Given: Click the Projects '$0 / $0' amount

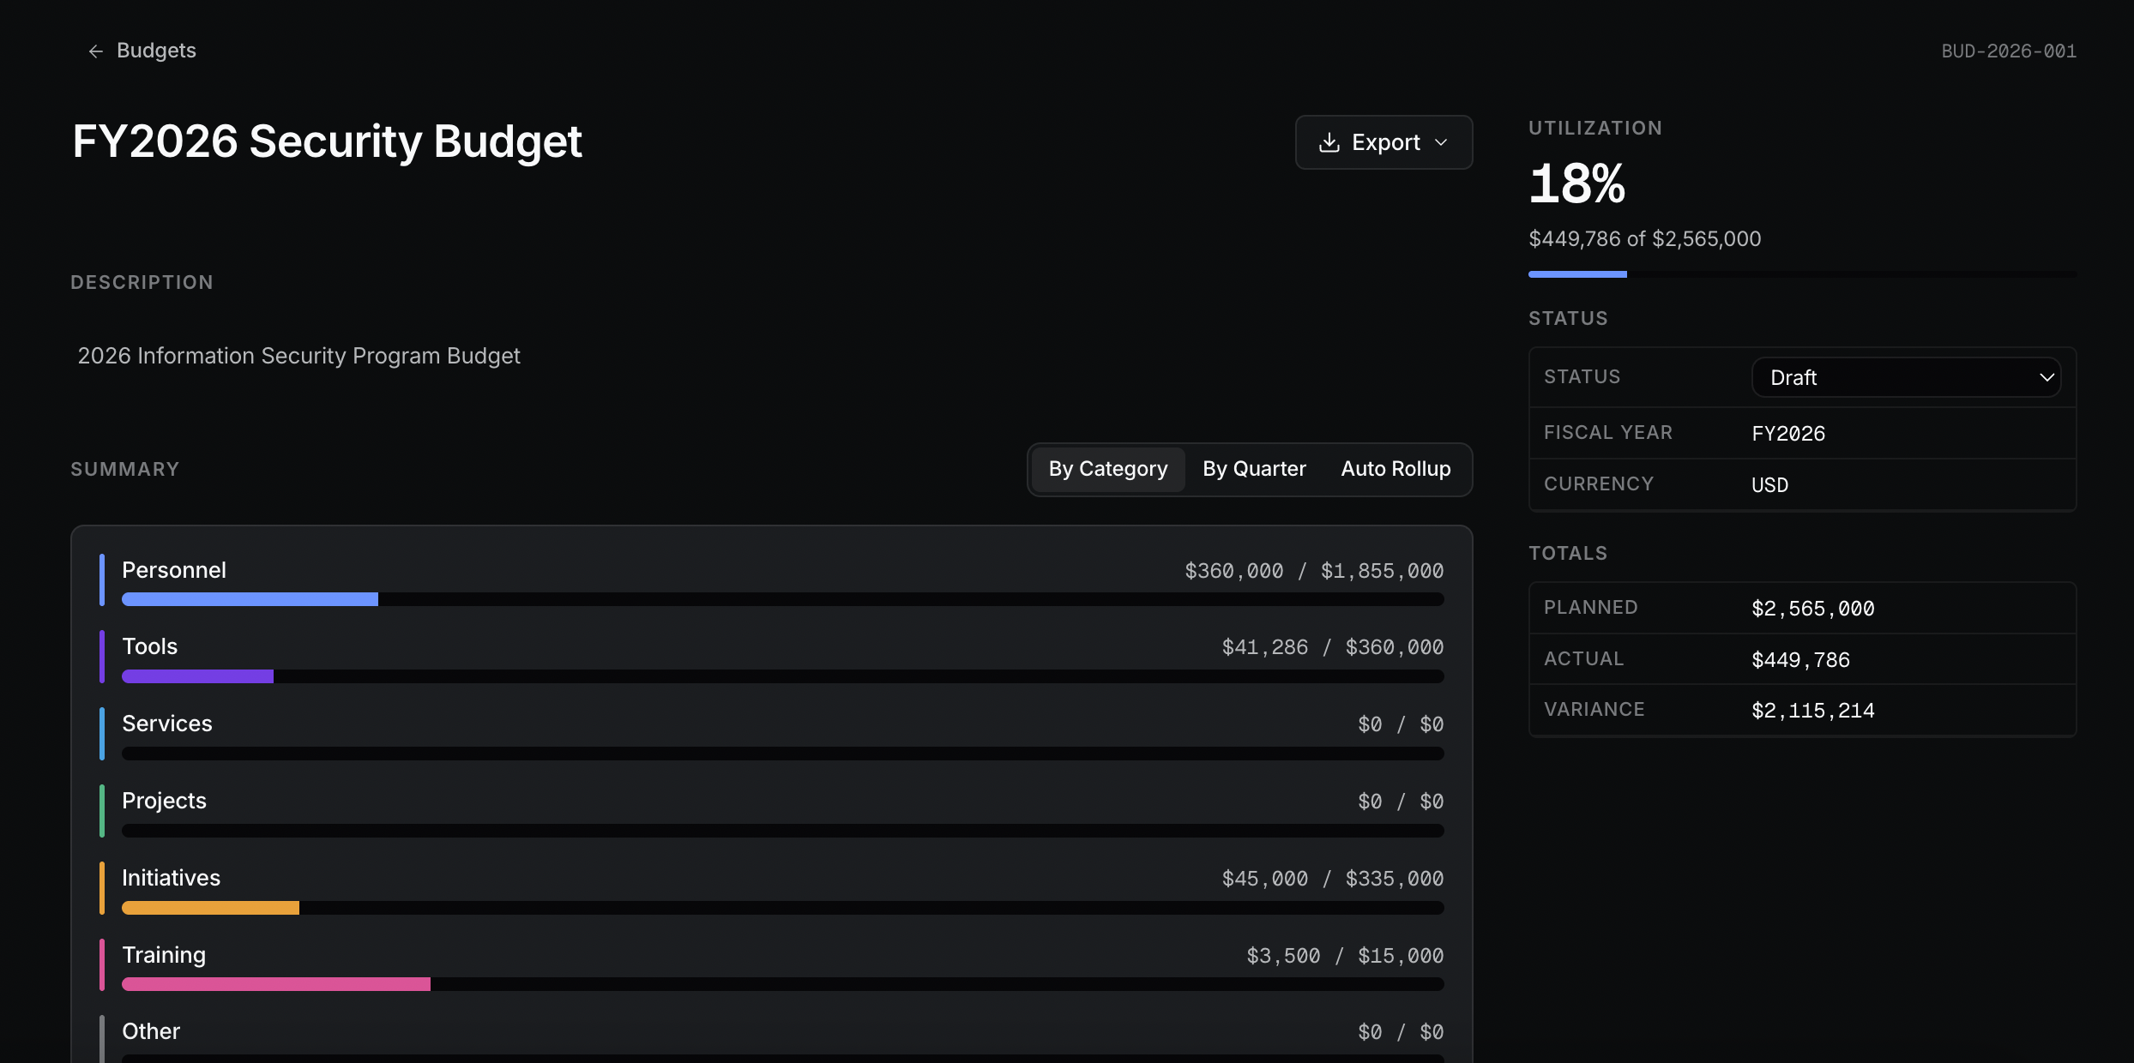Looking at the screenshot, I should [x=1401, y=802].
